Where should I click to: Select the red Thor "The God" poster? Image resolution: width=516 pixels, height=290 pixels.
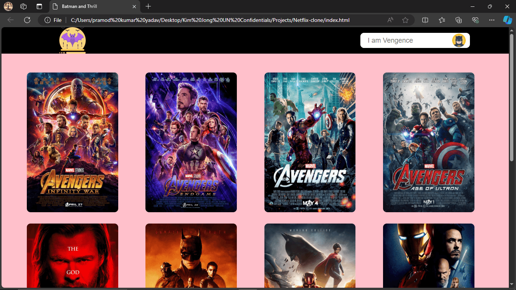(73, 256)
